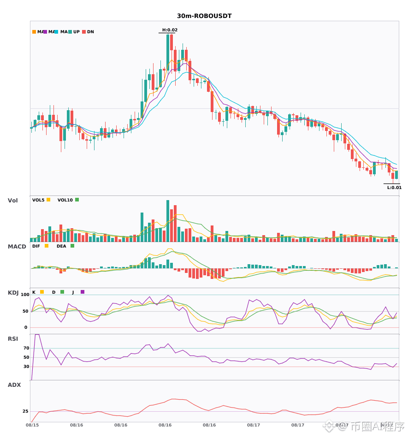The width and height of the screenshot is (408, 438).
Task: Click the ADX panel label
Action: click(14, 385)
